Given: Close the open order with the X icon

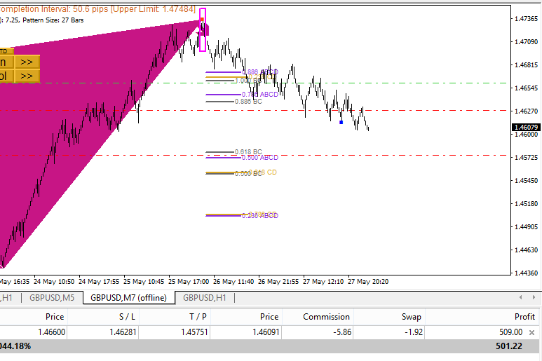Looking at the screenshot, I should click(531, 332).
